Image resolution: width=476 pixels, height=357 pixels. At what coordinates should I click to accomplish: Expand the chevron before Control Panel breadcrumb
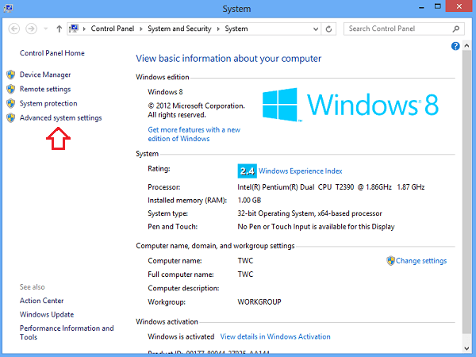[84, 29]
